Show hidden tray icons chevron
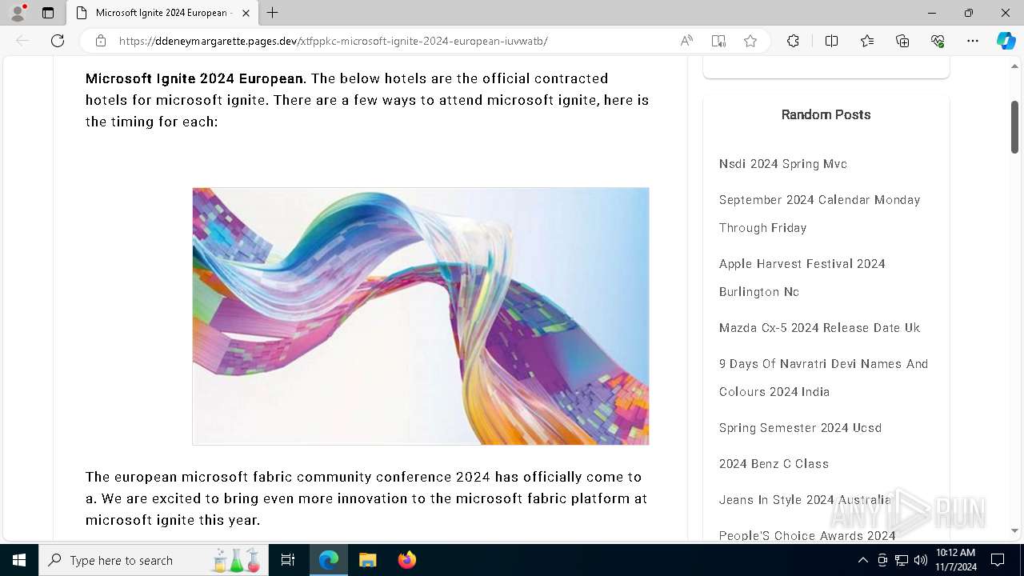The image size is (1024, 576). pyautogui.click(x=862, y=560)
